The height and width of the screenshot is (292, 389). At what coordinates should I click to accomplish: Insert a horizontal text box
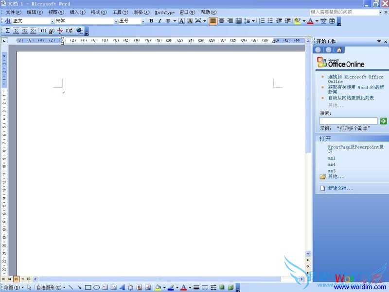(105, 287)
